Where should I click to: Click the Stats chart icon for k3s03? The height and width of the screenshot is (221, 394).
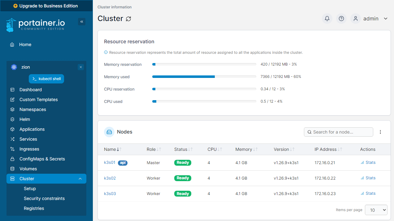(362, 193)
